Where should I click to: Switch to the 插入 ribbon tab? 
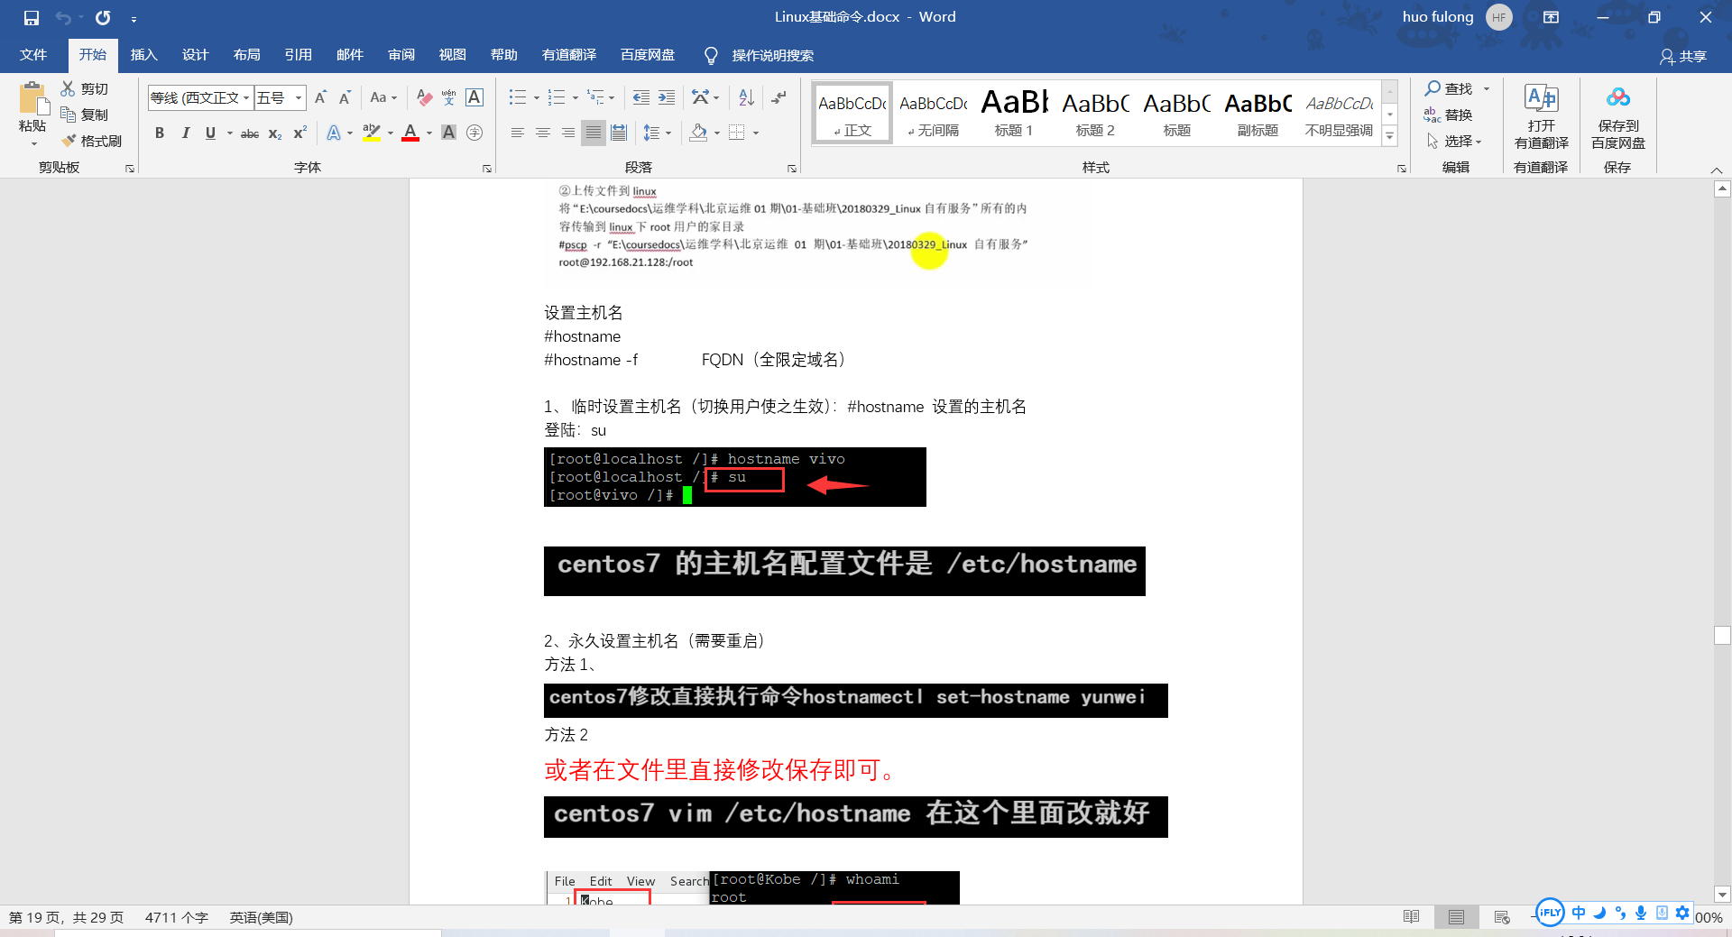143,55
